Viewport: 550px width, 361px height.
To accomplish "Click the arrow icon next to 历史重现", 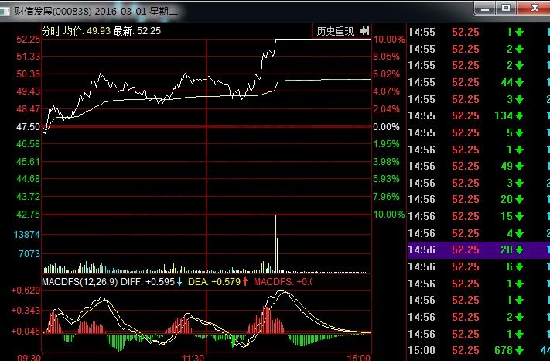I will 364,31.
